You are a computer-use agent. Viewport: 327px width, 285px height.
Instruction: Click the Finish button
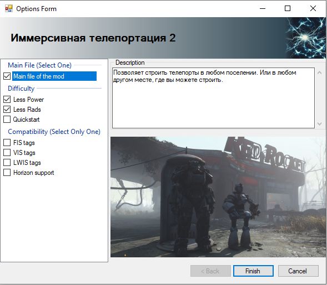[x=253, y=271]
